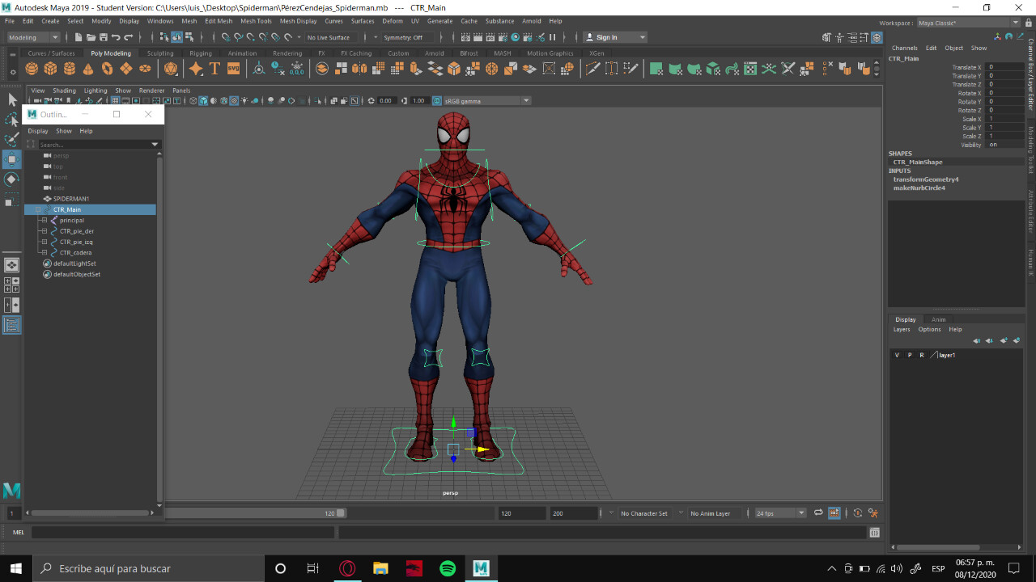Select the Move tool in the left toolbox
The image size is (1036, 582).
tap(11, 159)
